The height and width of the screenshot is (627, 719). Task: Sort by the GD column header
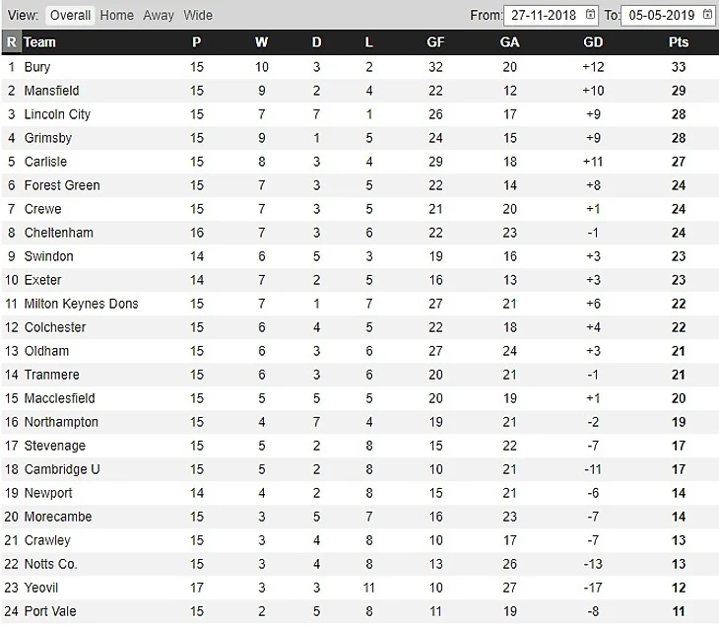tap(593, 42)
